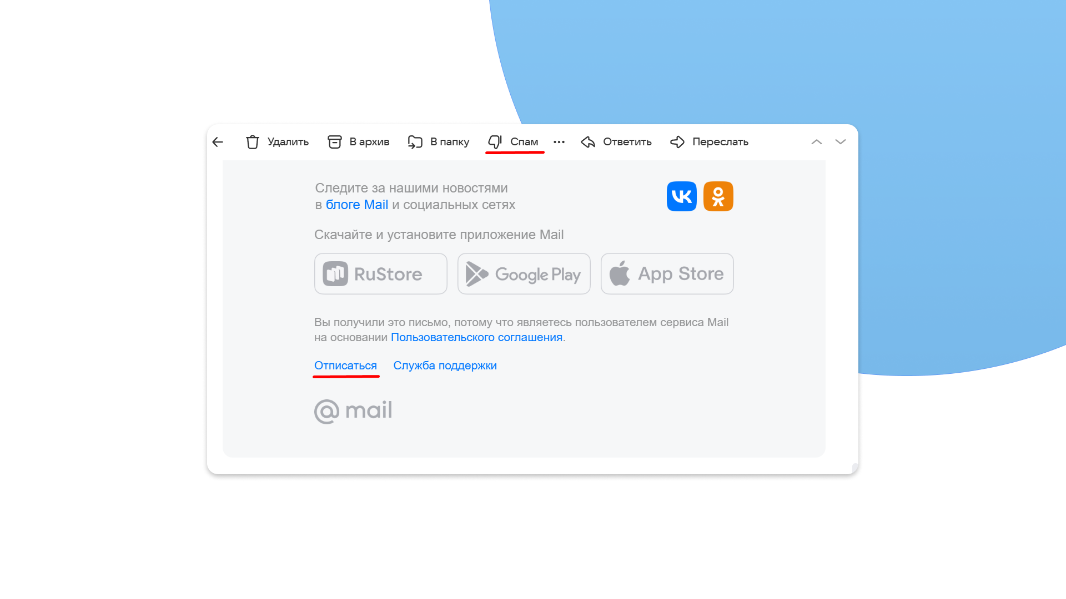
Task: Click the RuStore download button
Action: click(x=380, y=273)
